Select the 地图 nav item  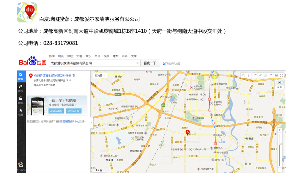pyautogui.click(x=115, y=56)
